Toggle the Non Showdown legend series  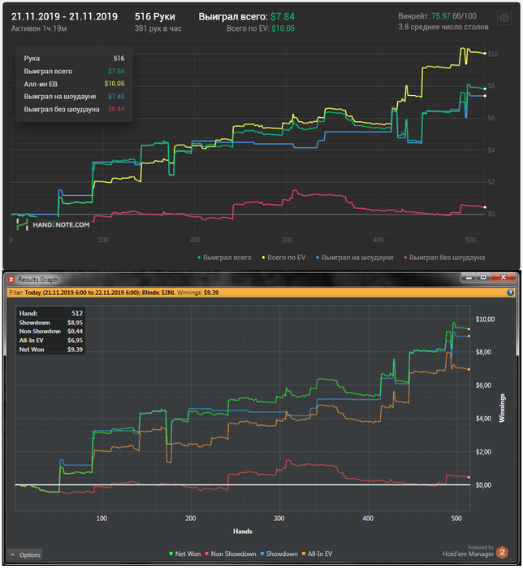[231, 554]
